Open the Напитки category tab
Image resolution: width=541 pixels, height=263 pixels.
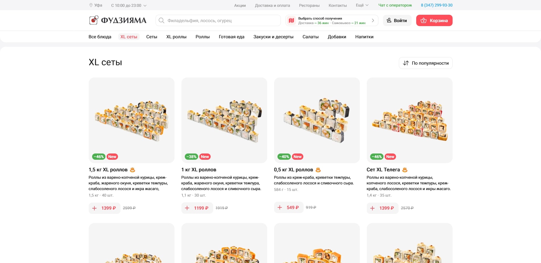[x=364, y=37]
